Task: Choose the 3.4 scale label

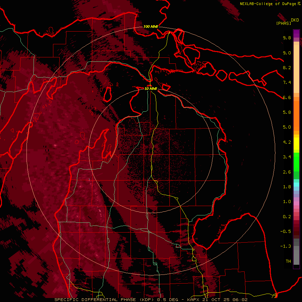Action: [287, 157]
